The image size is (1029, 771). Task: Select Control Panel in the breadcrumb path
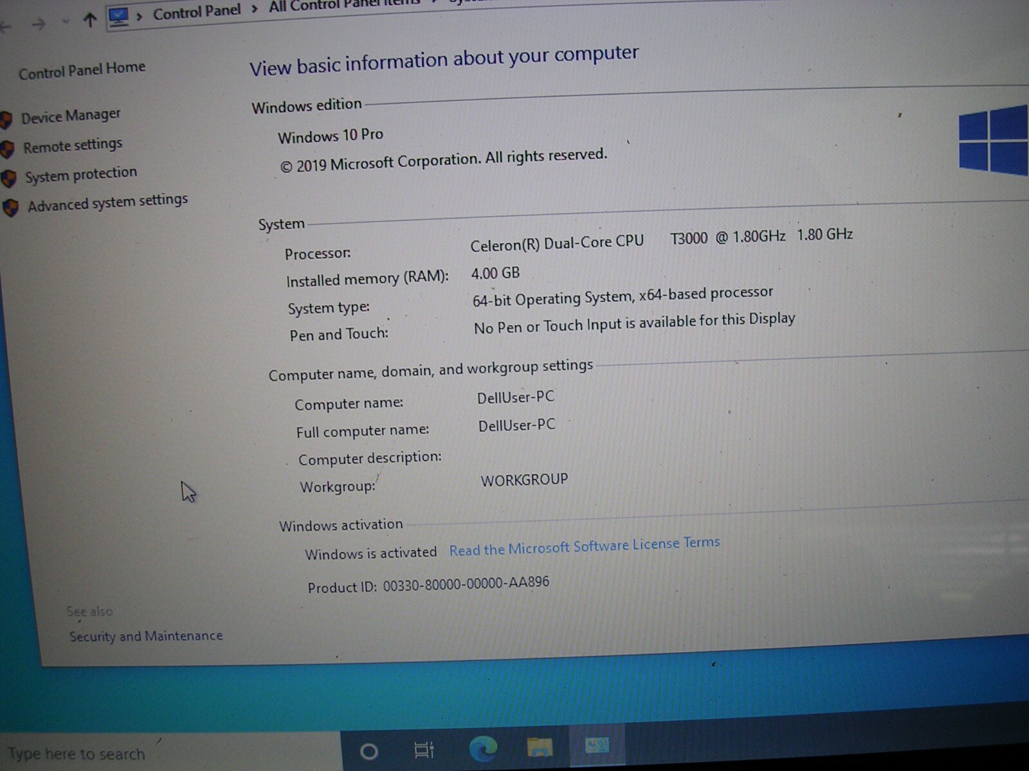coord(197,11)
